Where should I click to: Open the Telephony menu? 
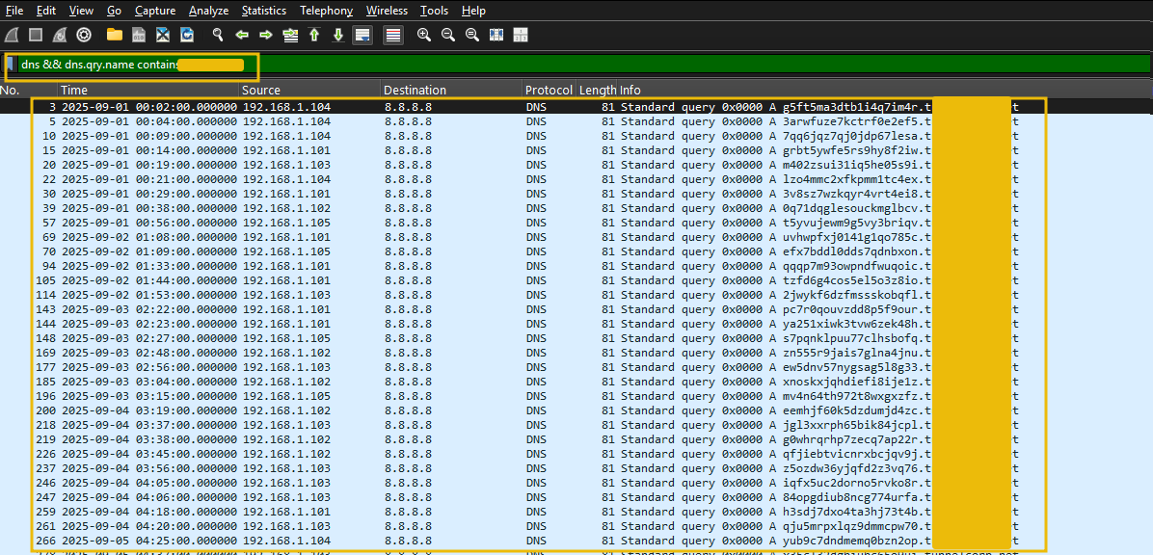326,11
